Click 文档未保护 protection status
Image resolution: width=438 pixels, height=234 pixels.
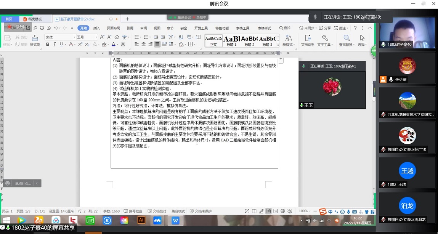pyautogui.click(x=201, y=211)
